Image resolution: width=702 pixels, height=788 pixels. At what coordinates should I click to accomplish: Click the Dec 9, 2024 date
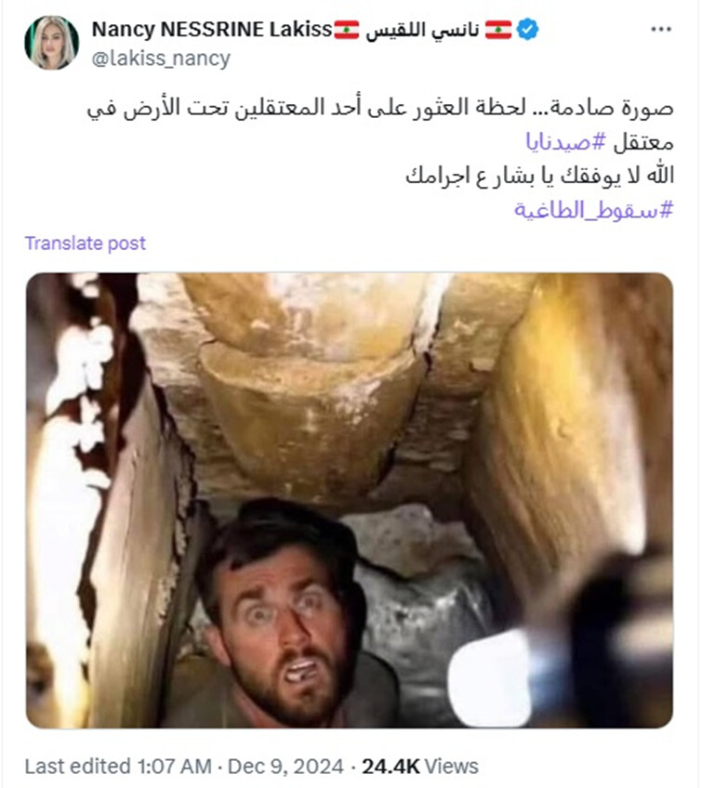[x=285, y=767]
